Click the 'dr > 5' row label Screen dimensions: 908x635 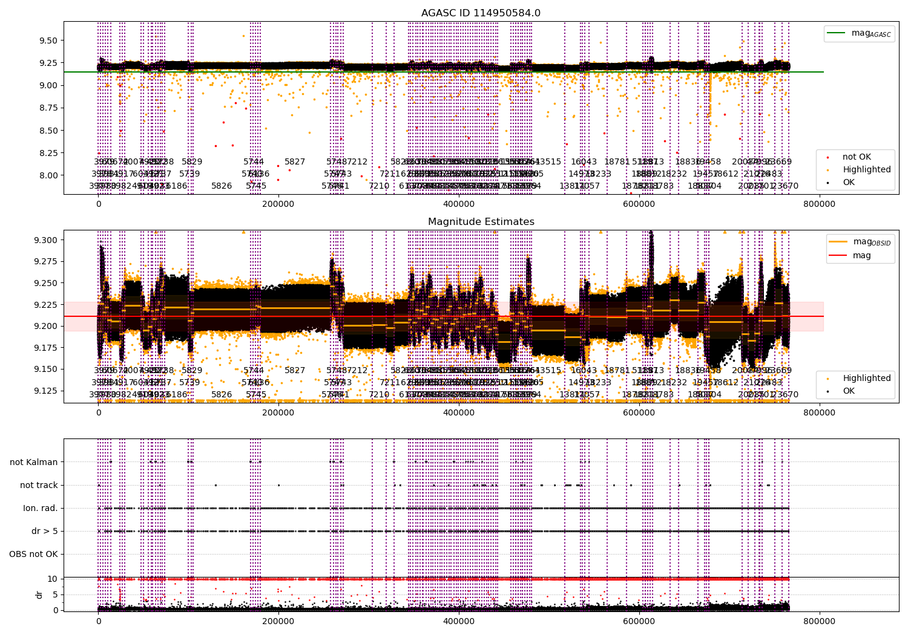45,531
